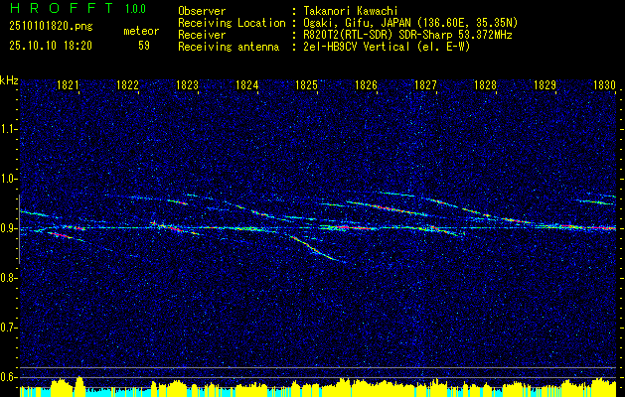Click the 'meteor' label

point(141,31)
